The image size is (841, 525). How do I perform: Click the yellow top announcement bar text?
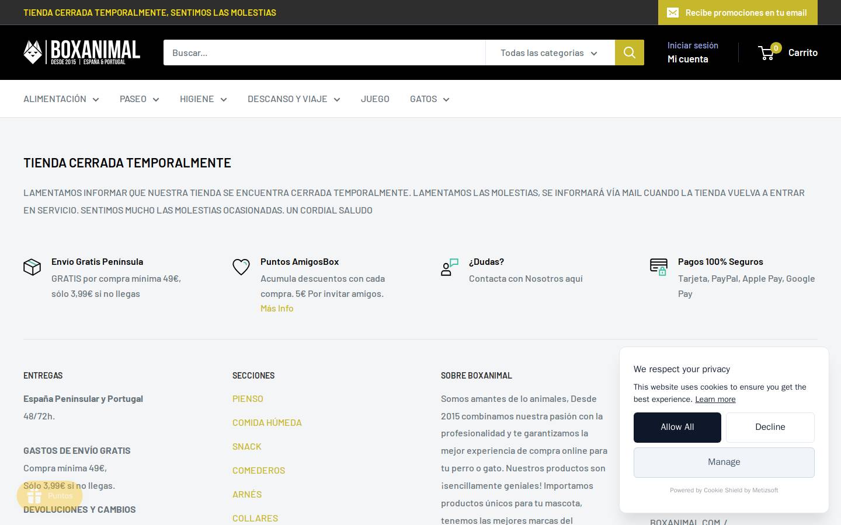click(150, 12)
